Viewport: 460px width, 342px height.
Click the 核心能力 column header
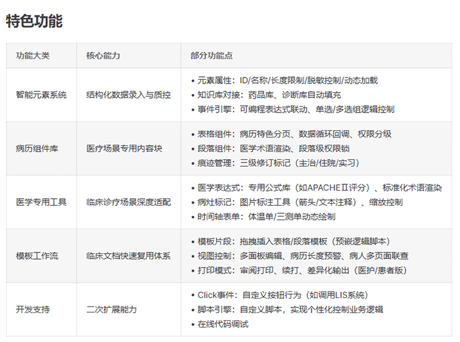(103, 56)
